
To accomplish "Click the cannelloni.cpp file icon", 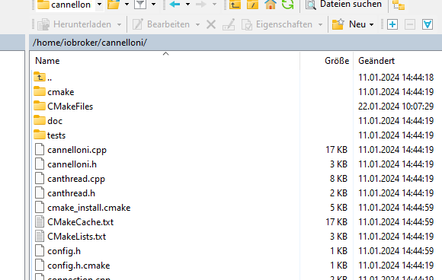I will click(x=40, y=149).
